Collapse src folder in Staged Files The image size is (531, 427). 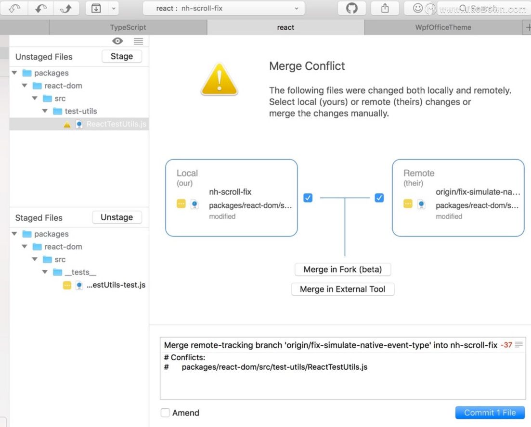[x=35, y=260]
